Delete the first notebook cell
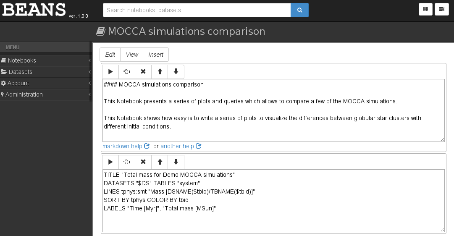The width and height of the screenshot is (454, 236). [x=143, y=72]
